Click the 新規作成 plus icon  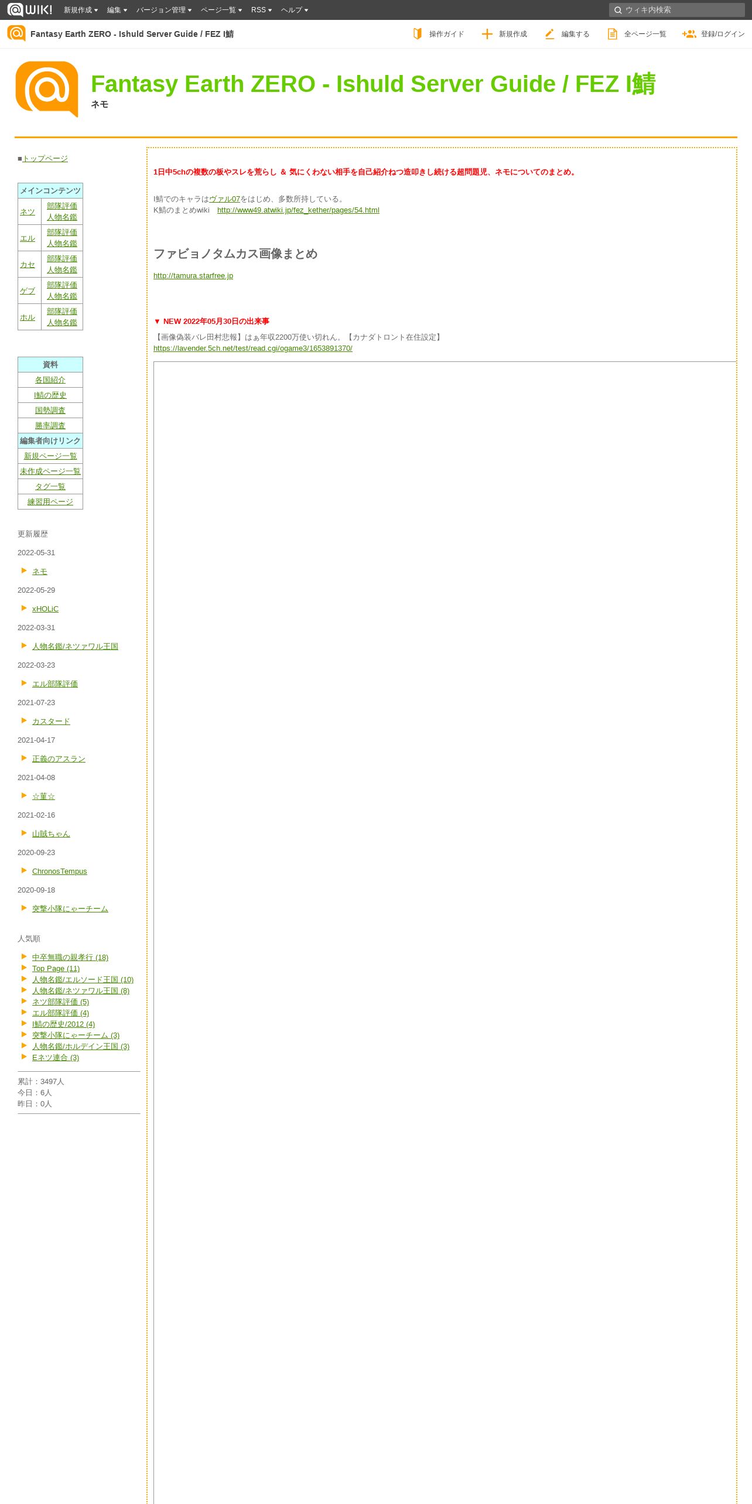[487, 34]
